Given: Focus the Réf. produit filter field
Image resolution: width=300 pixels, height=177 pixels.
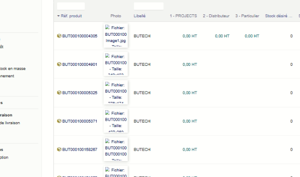Looking at the screenshot, I should tap(71, 6).
